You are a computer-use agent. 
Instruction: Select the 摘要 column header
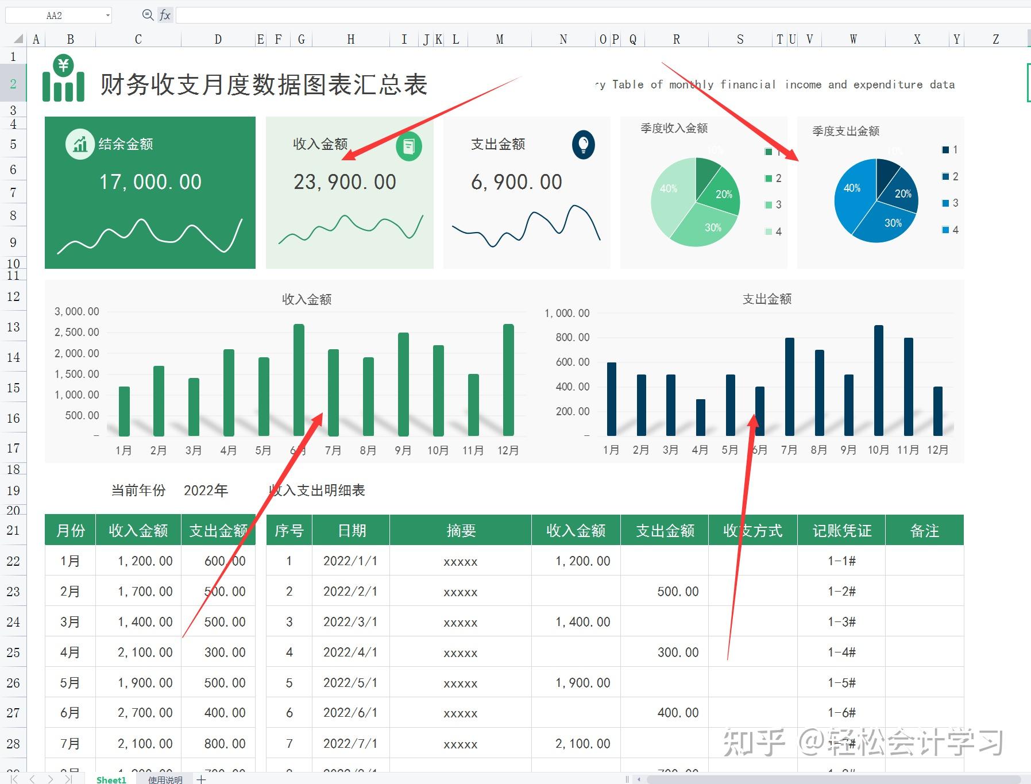[x=461, y=530]
